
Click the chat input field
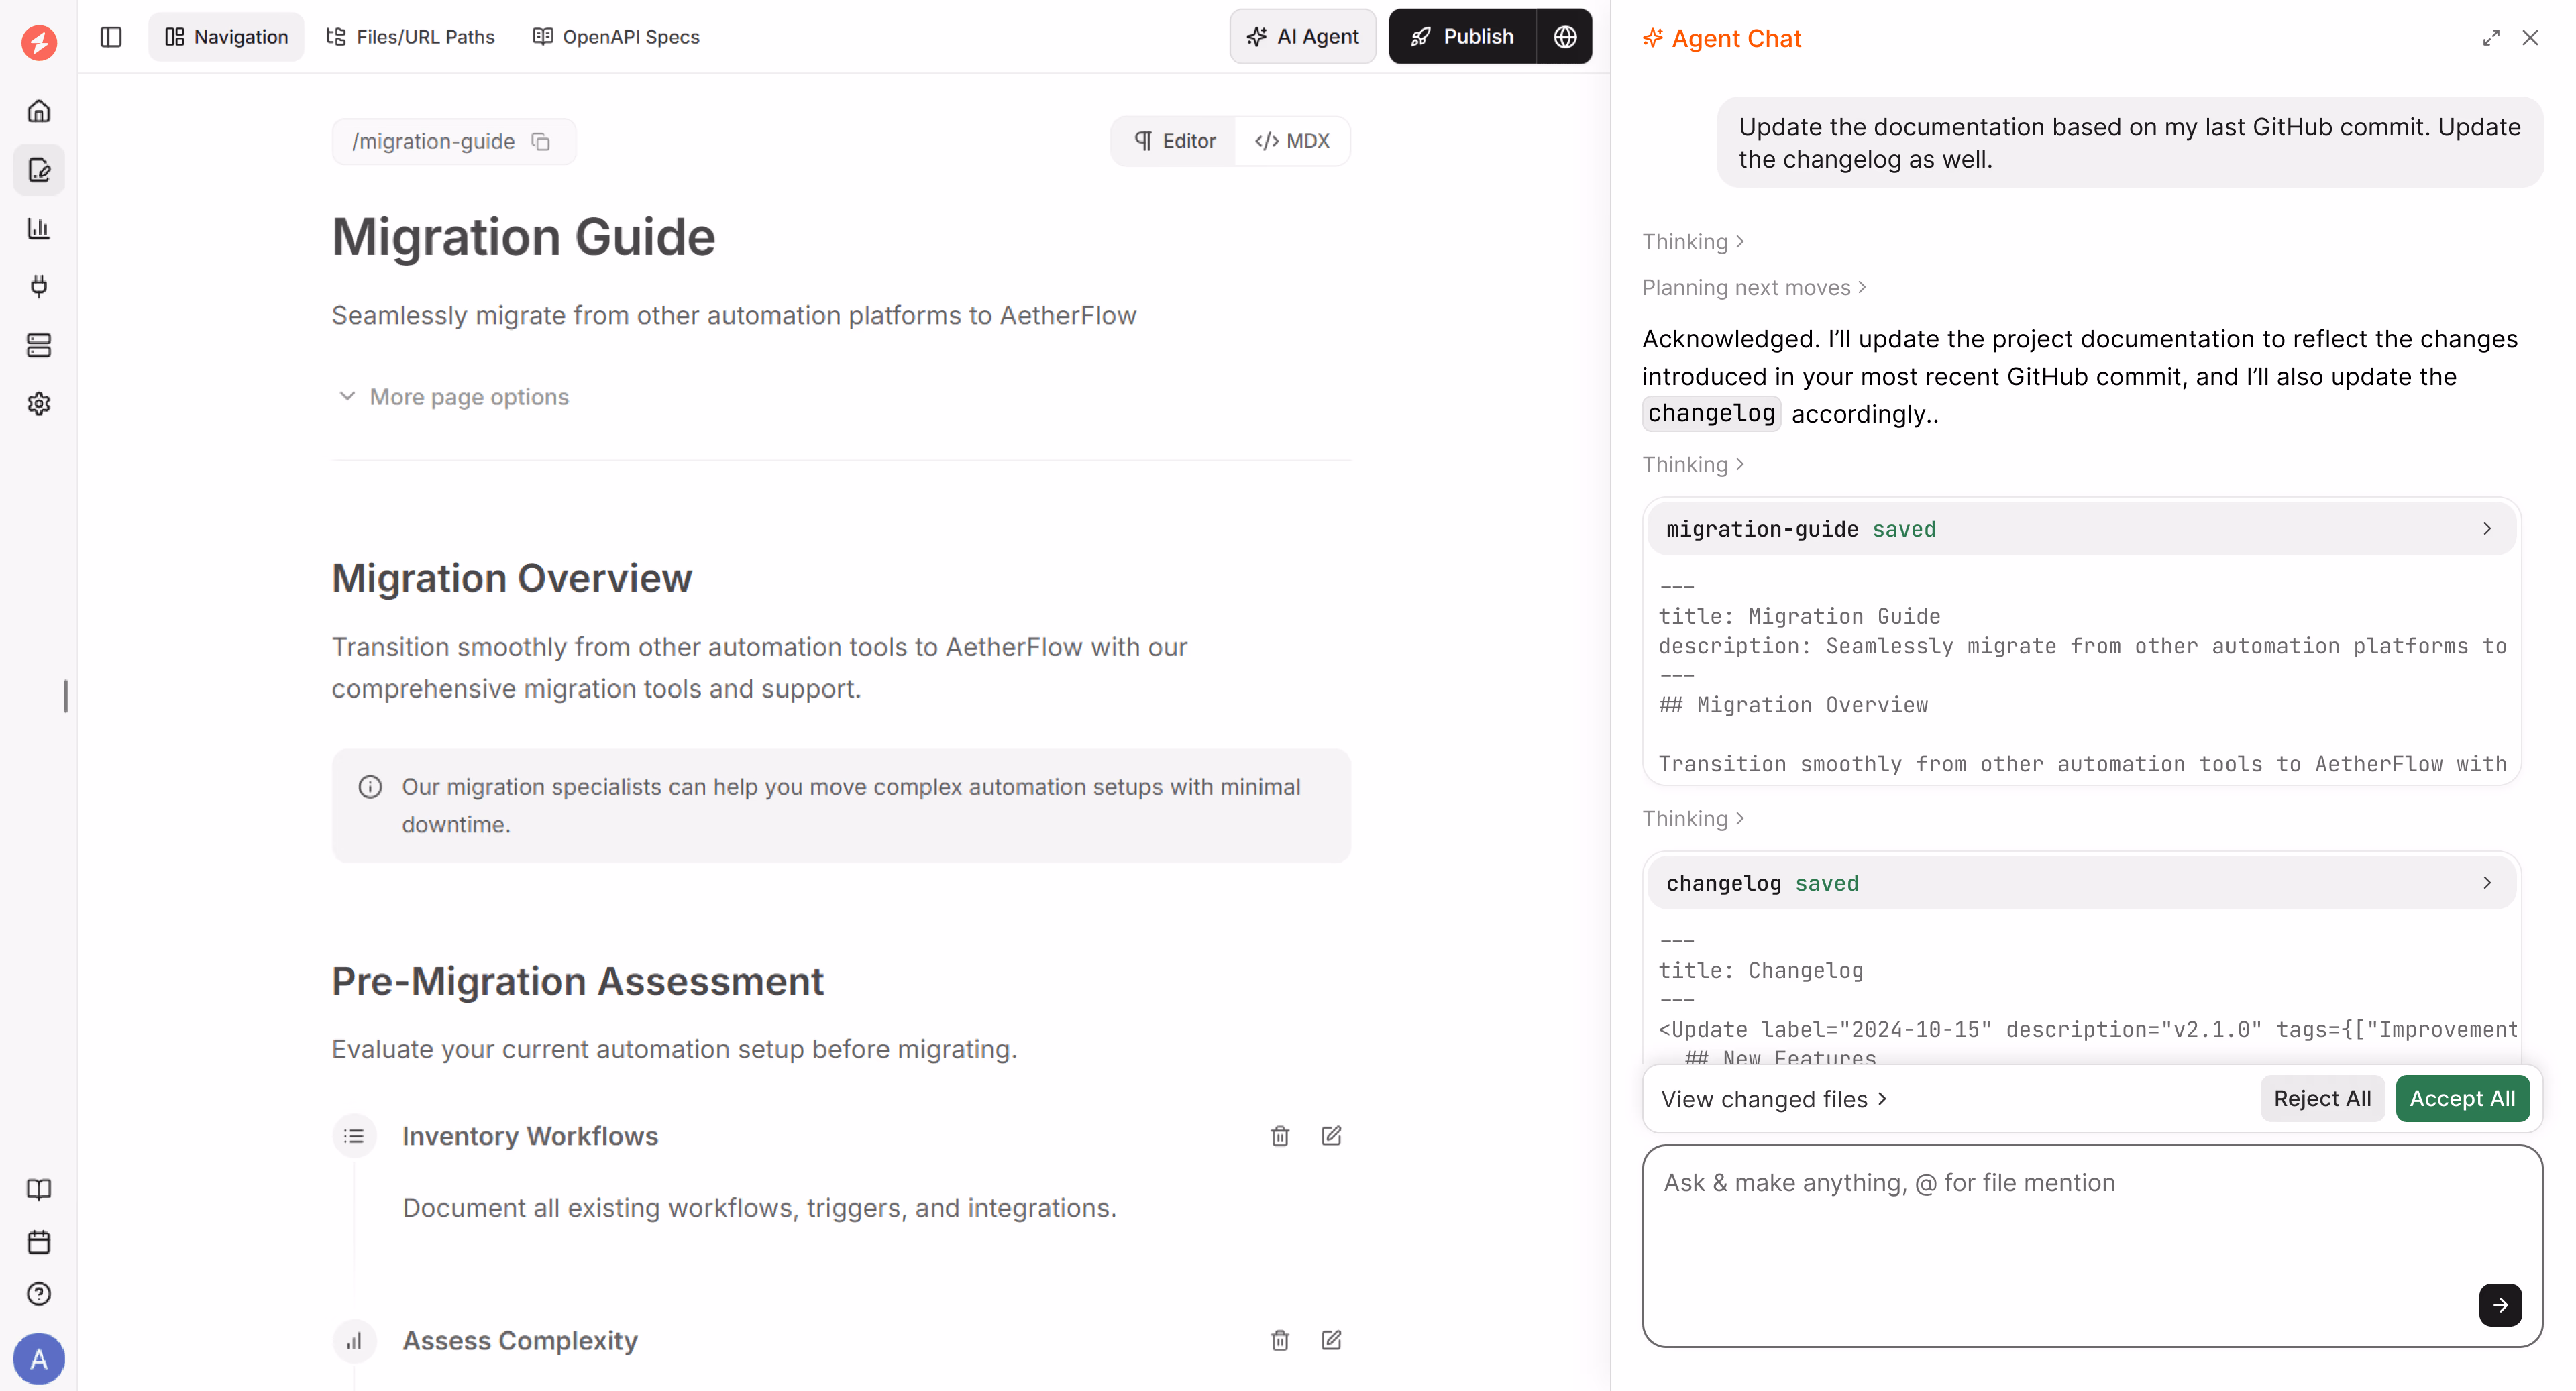(2092, 1246)
